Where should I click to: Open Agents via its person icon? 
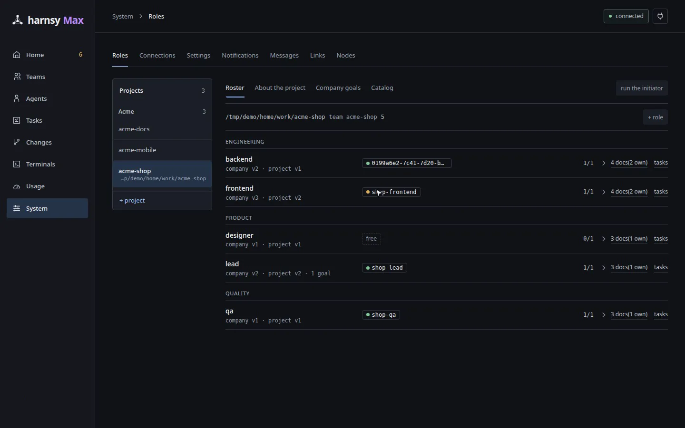click(17, 98)
